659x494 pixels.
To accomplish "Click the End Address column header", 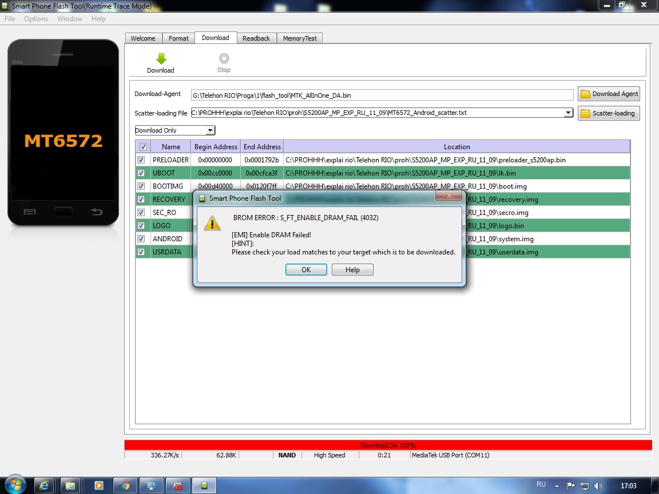I will click(262, 146).
